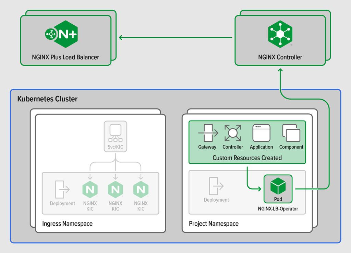The width and height of the screenshot is (351, 253).
Task: Click the Ingress Namespace label
Action: pos(68,224)
